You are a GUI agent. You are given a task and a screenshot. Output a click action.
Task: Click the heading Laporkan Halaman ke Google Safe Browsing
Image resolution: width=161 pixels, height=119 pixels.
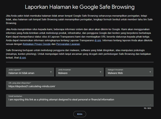pyautogui.click(x=80, y=7)
